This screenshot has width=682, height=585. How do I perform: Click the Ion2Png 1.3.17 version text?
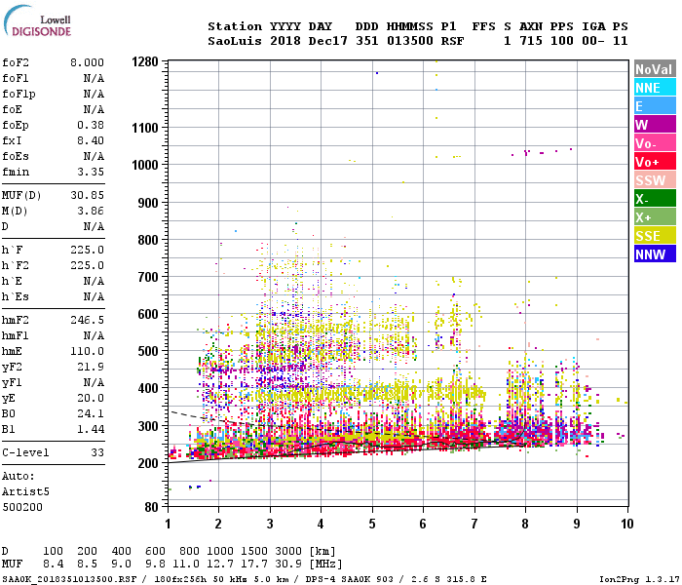pos(639,579)
